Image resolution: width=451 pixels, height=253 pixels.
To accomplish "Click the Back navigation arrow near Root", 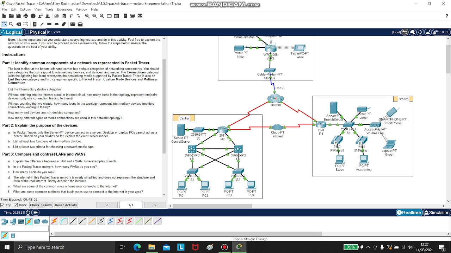I will (405, 32).
